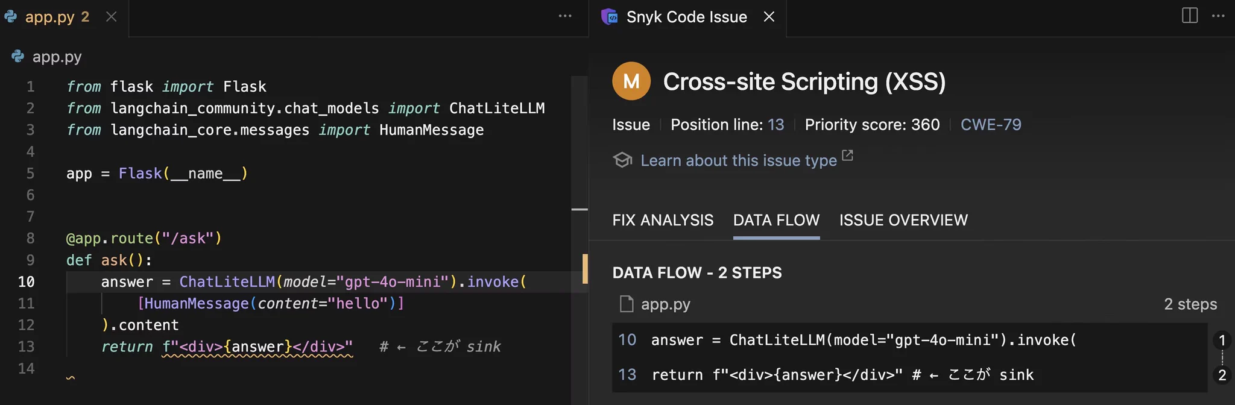1235x405 pixels.
Task: Click the graduation cap learn icon
Action: coord(622,160)
